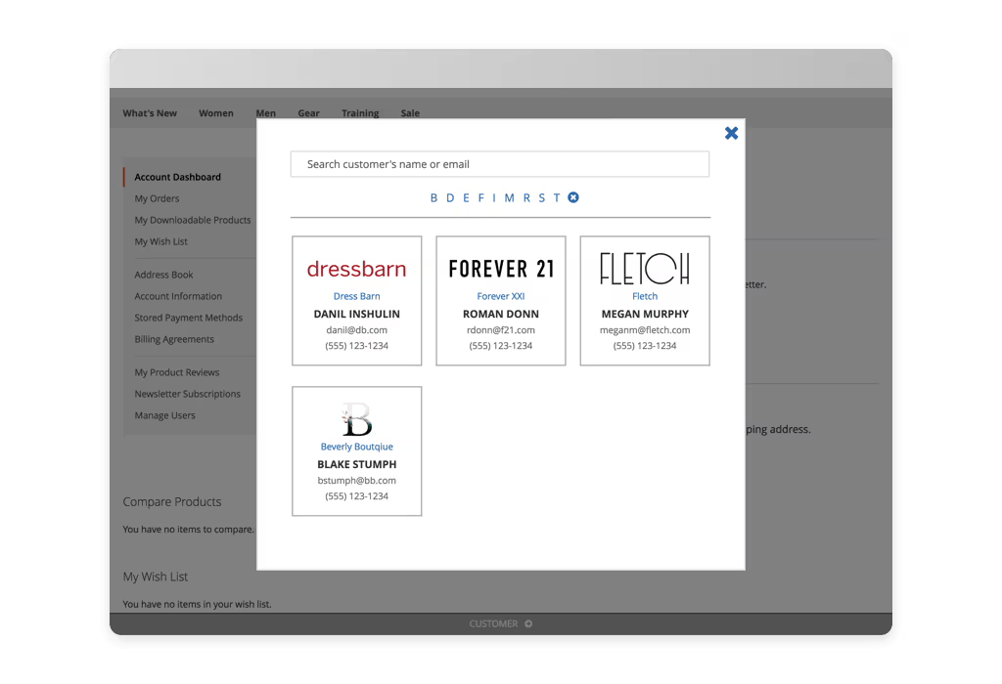Open the Address Book sidebar link

[x=163, y=275]
